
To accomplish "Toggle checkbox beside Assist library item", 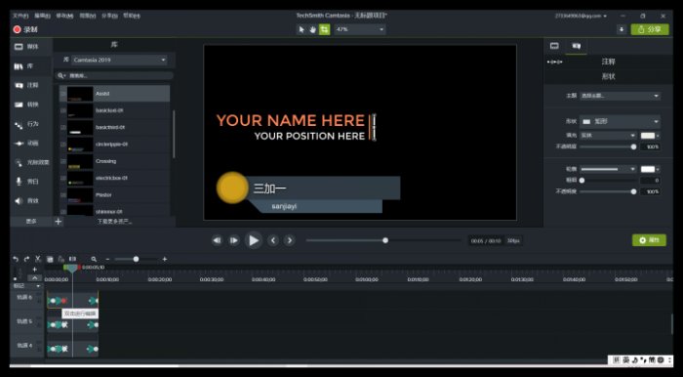I will (x=63, y=94).
